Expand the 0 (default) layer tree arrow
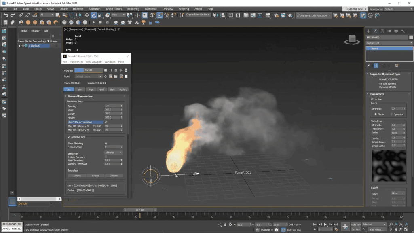414x233 pixels. (19, 46)
